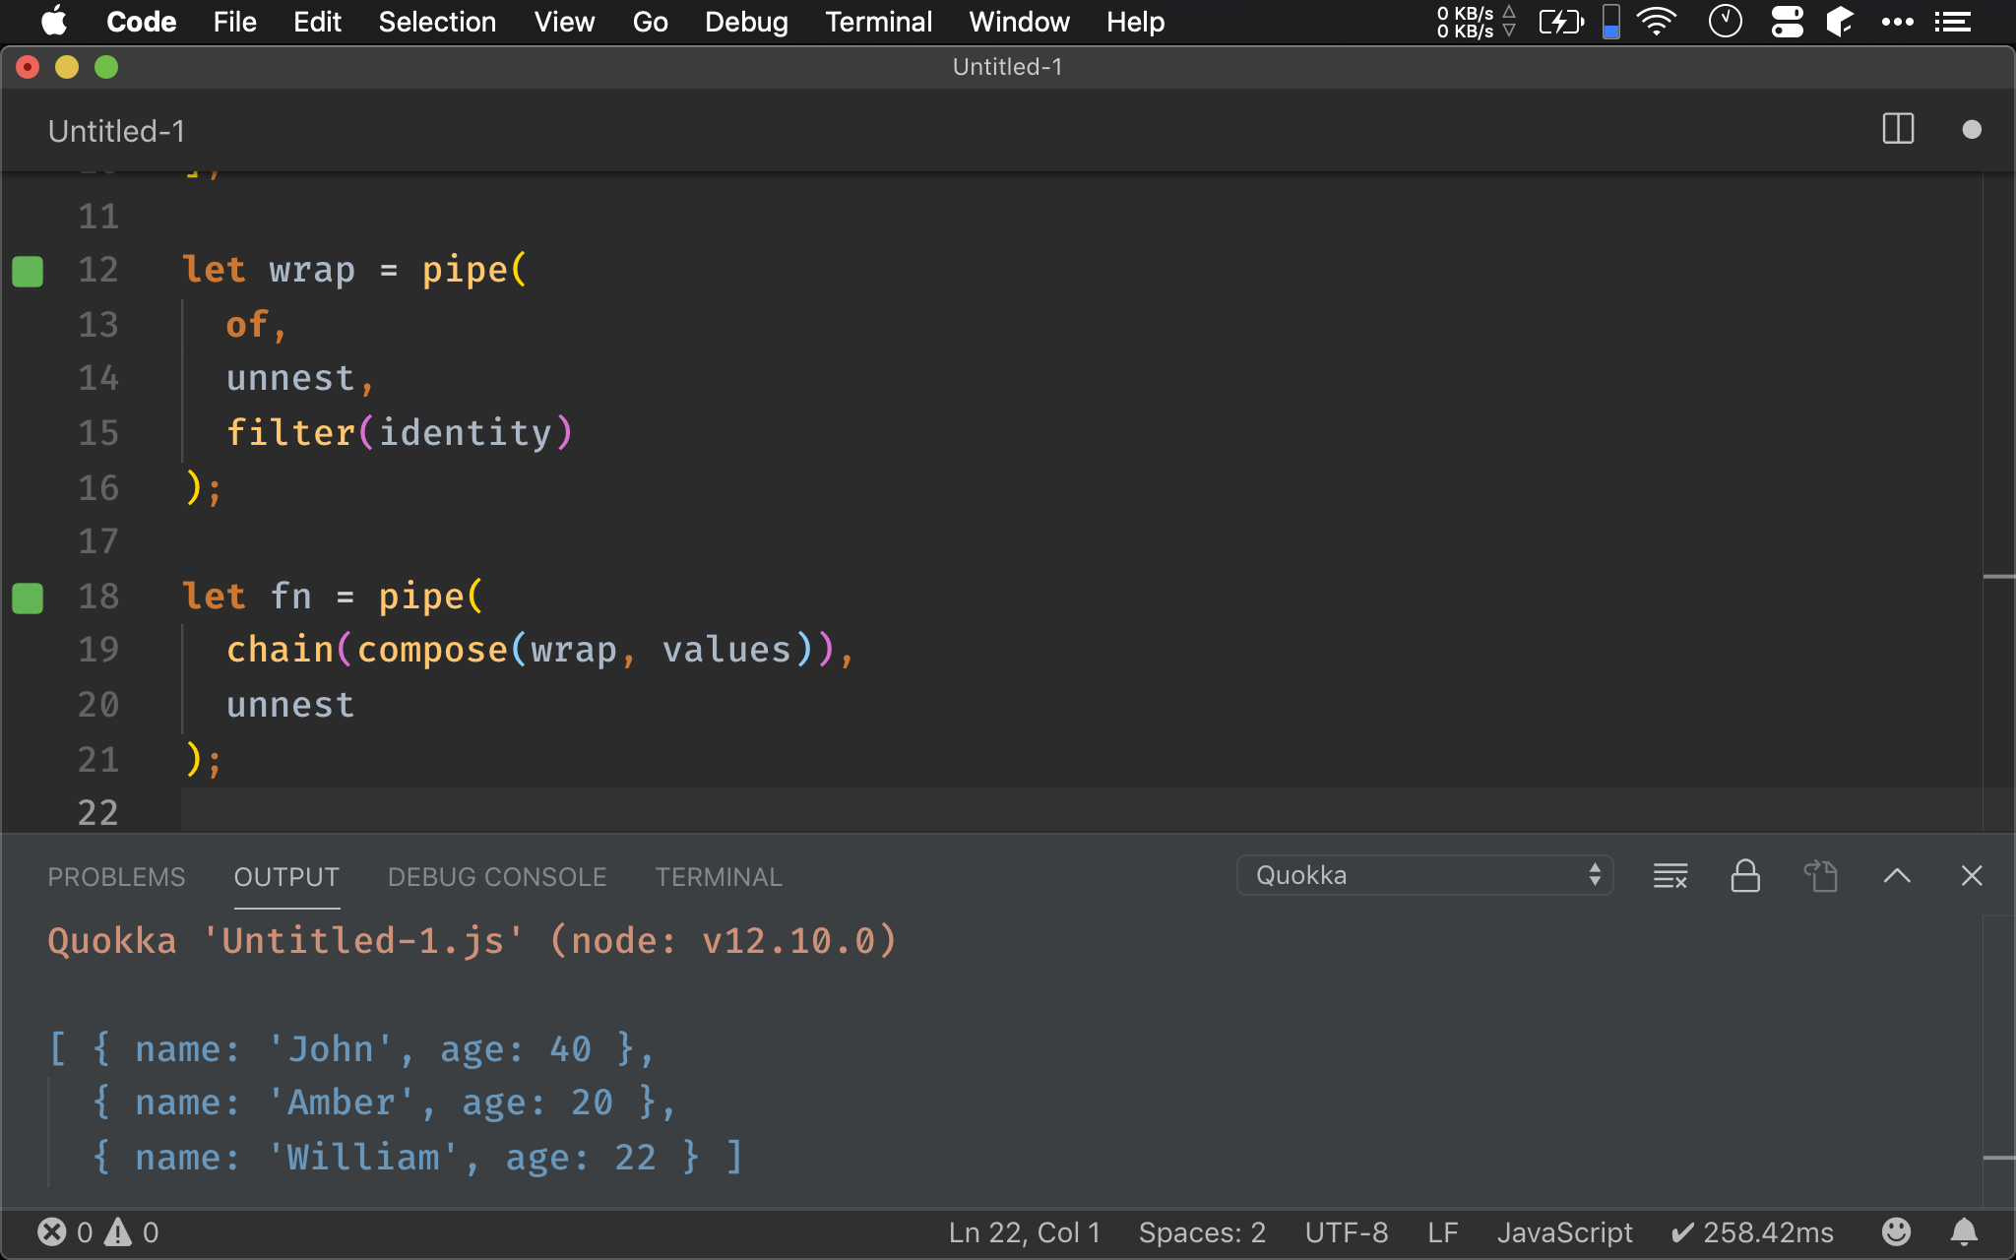Click the polygon app menu bar icon

coord(1840,22)
